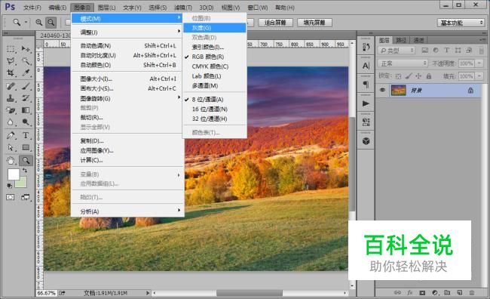
Task: Filter layers by type layers (T)
Action: pyautogui.click(x=446, y=50)
